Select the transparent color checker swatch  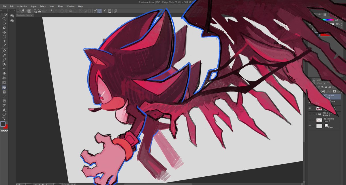click(4, 131)
